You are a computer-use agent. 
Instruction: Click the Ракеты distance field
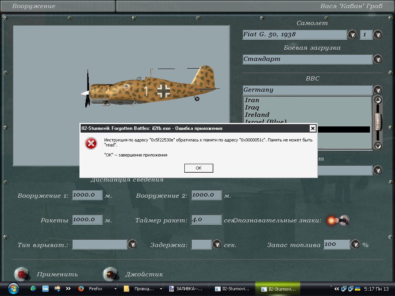[x=87, y=219]
